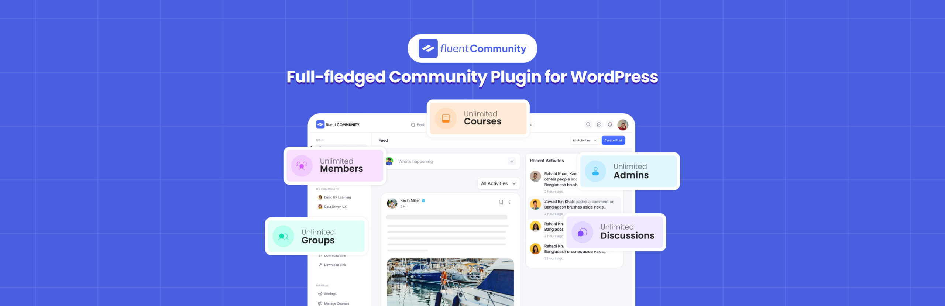Select Data Driven UX in the sidebar
This screenshot has height=306, width=945.
pyautogui.click(x=335, y=207)
